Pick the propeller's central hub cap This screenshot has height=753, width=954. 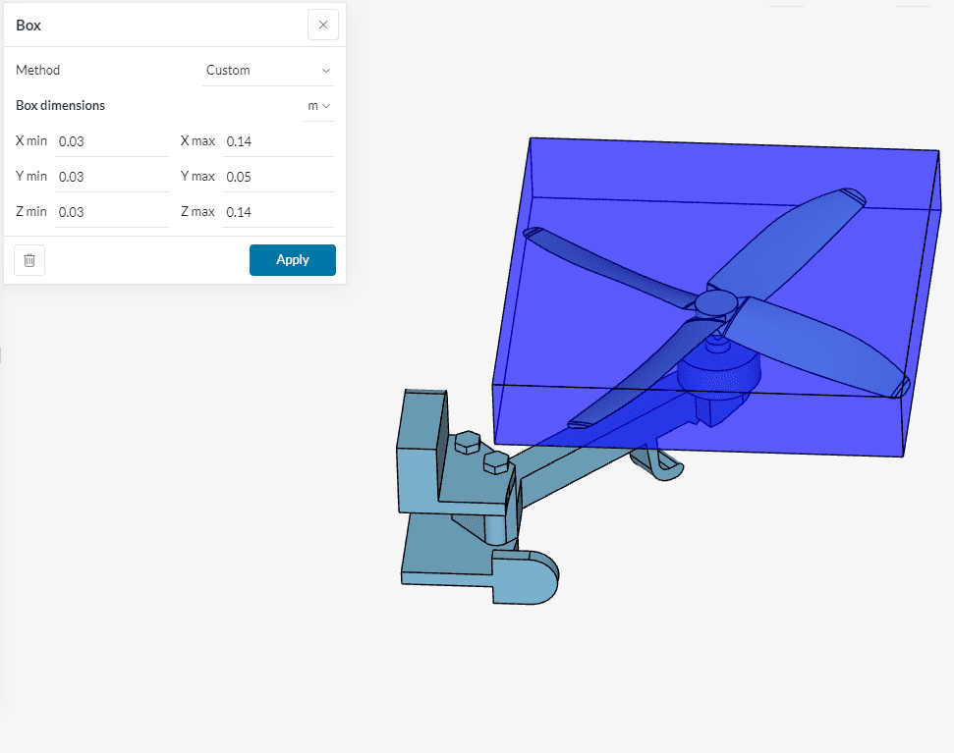(716, 301)
